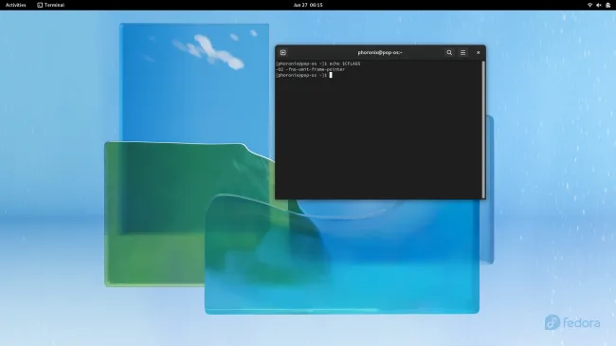This screenshot has width=616, height=346.
Task: Close the Terminal window
Action: pos(478,53)
